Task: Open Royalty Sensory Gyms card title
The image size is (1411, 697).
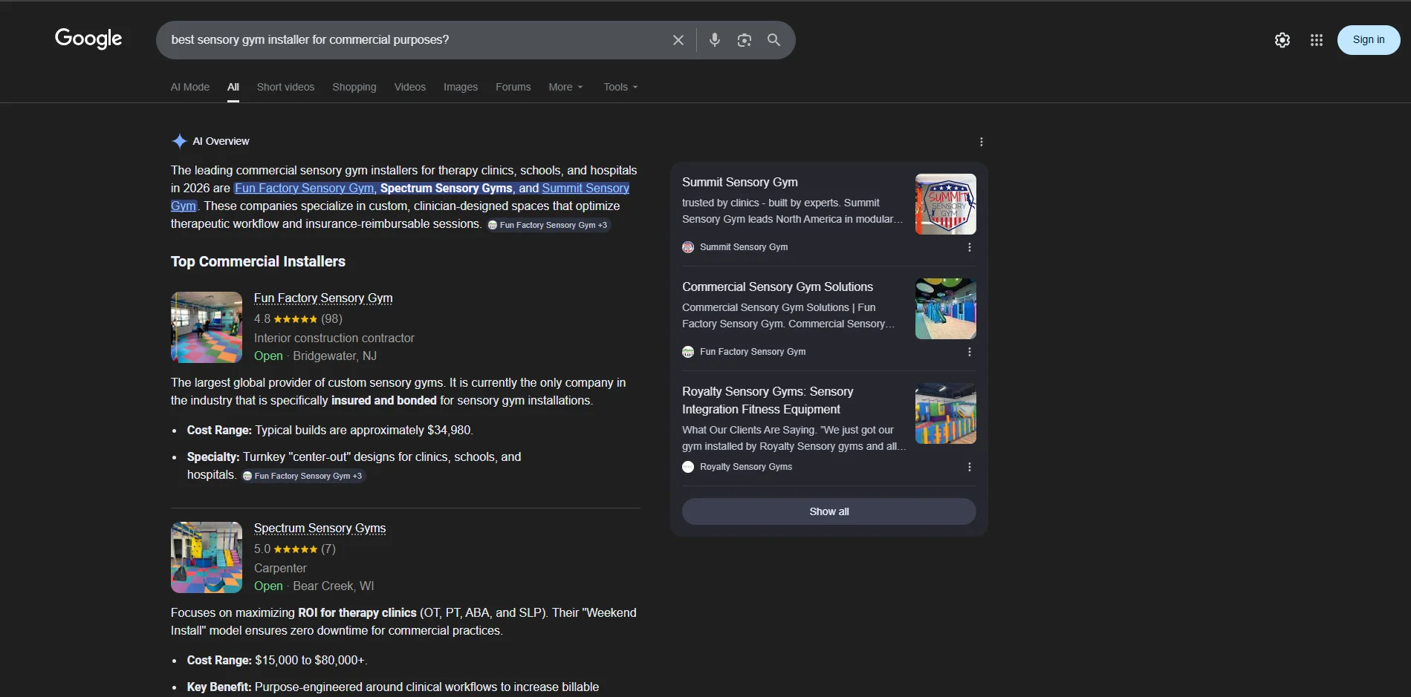Action: click(x=768, y=400)
